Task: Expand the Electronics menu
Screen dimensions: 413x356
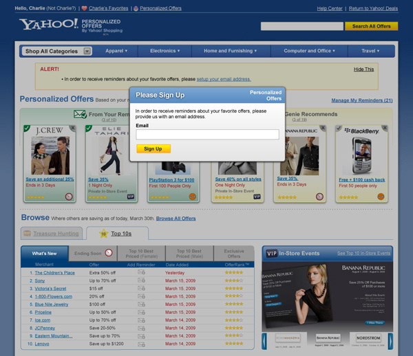Action: [165, 51]
